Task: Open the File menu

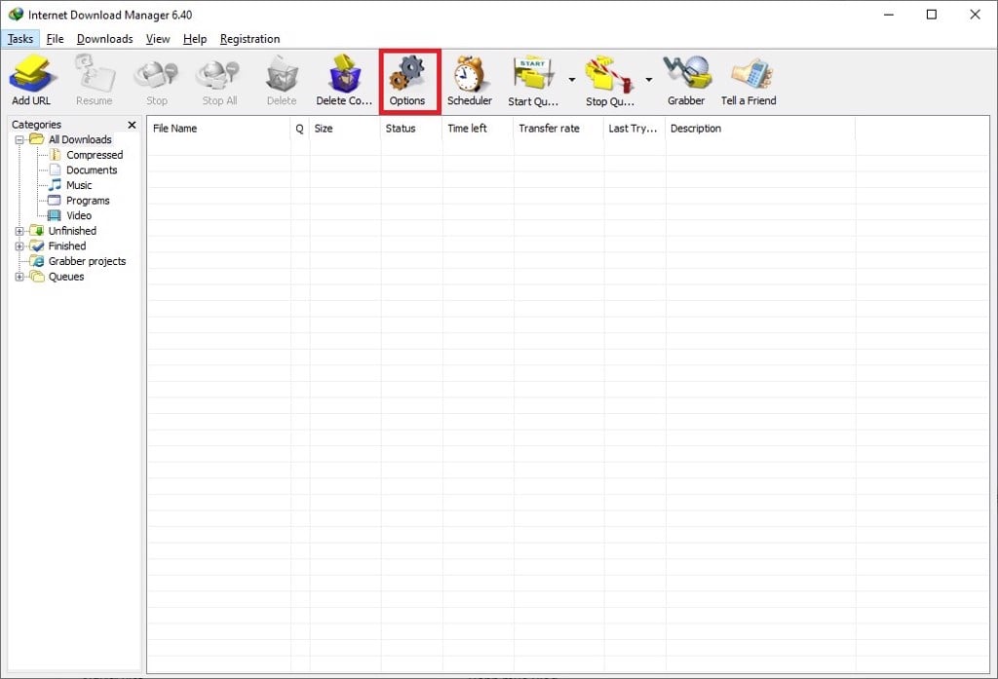Action: point(55,39)
